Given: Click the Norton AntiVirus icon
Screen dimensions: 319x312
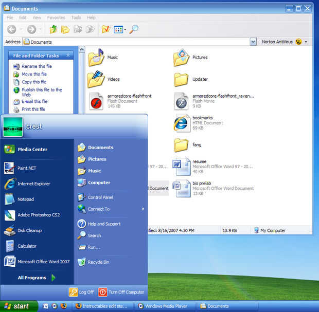Looking at the screenshot, I should (x=298, y=42).
